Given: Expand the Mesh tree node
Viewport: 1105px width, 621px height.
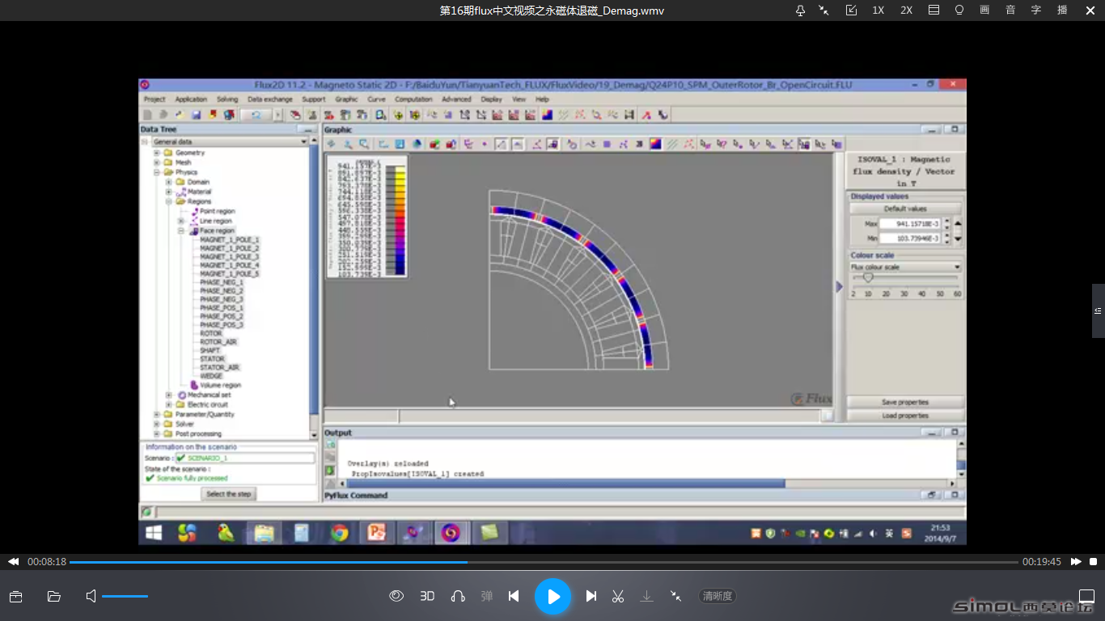Looking at the screenshot, I should [x=157, y=163].
